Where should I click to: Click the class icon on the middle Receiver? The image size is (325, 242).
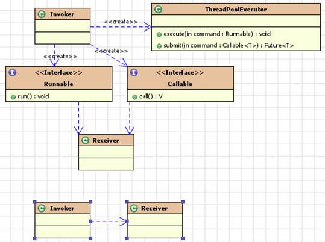[85, 140]
